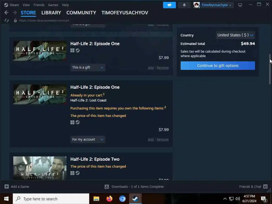Click Add link on 'For my account' item
This screenshot has width=272, height=204.
click(x=151, y=139)
